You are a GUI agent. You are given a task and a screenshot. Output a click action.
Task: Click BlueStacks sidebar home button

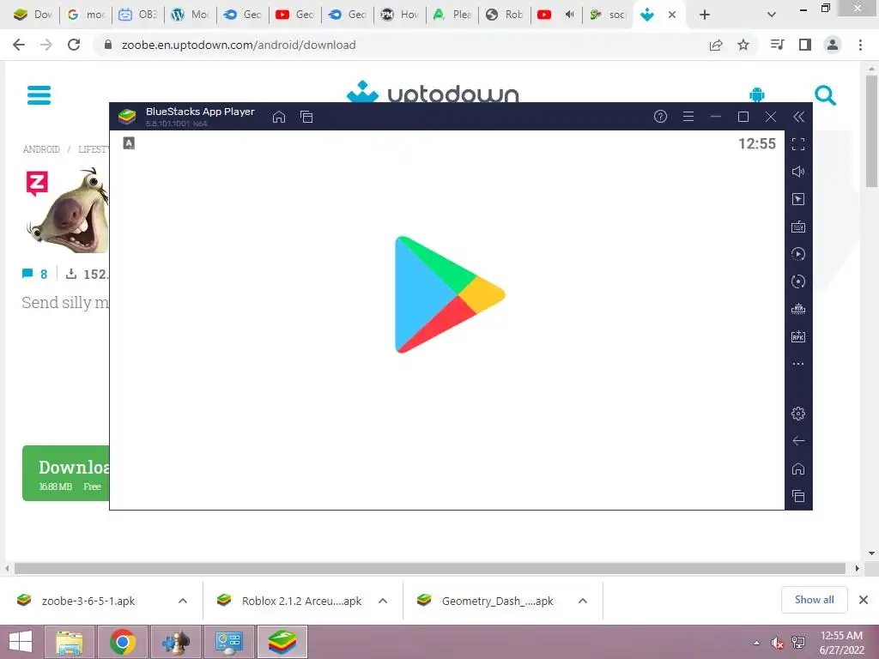pyautogui.click(x=798, y=469)
